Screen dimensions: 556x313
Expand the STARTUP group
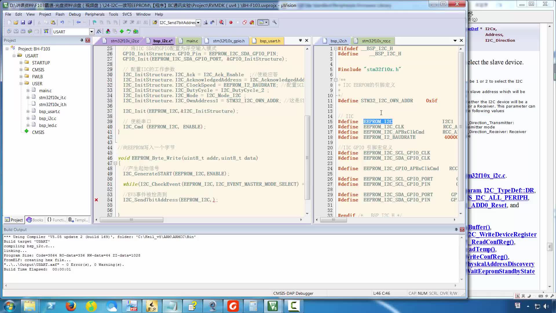21,63
